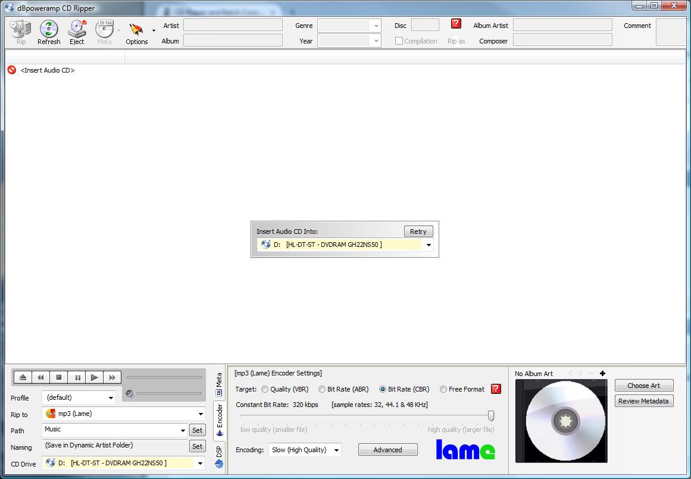This screenshot has height=479, width=691.
Task: Click the pause playback button
Action: 77,377
